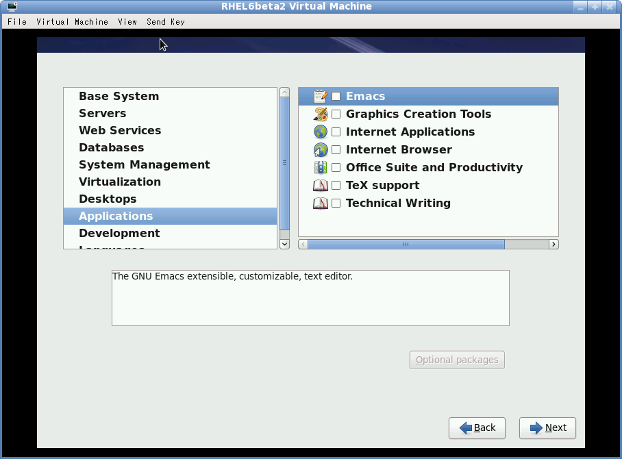Open the Virtual Machine menu
The height and width of the screenshot is (459, 622).
72,22
